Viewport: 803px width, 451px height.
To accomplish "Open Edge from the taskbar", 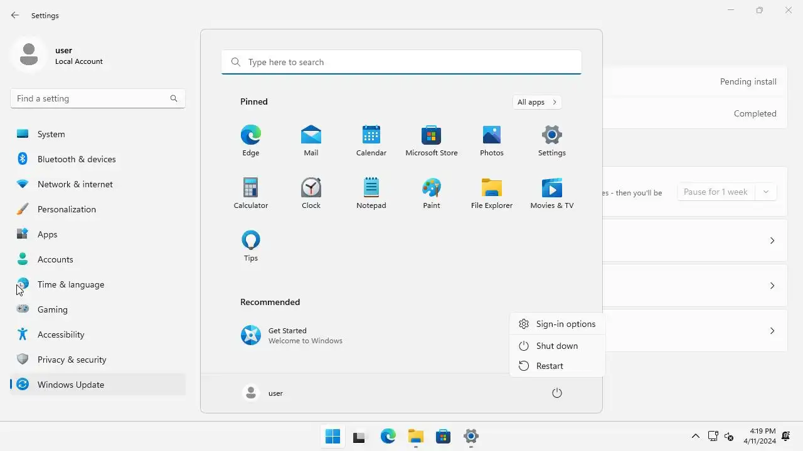I will pyautogui.click(x=388, y=436).
